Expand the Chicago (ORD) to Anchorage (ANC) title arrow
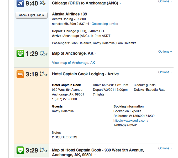The width and height of the screenshot is (178, 158). coord(121,3)
